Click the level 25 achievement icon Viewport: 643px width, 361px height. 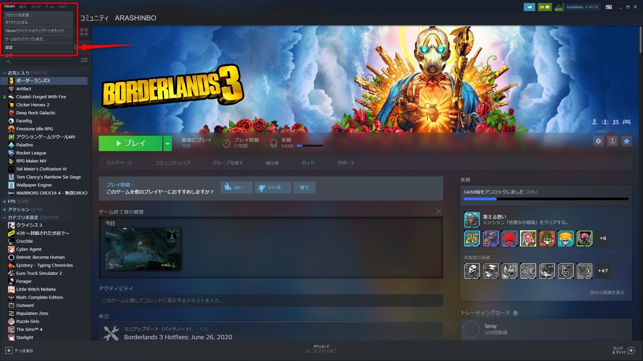click(x=472, y=238)
